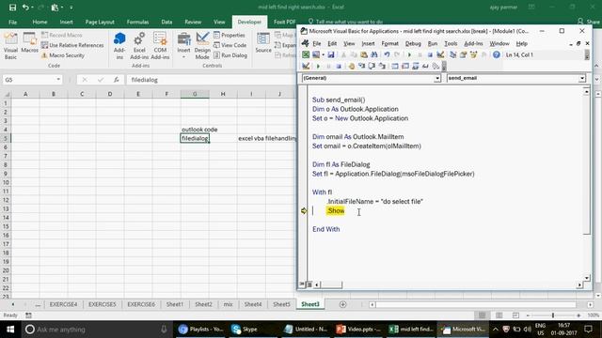The height and width of the screenshot is (338, 602).
Task: Open Locals Window from Debug toolbar
Action: 395,67
